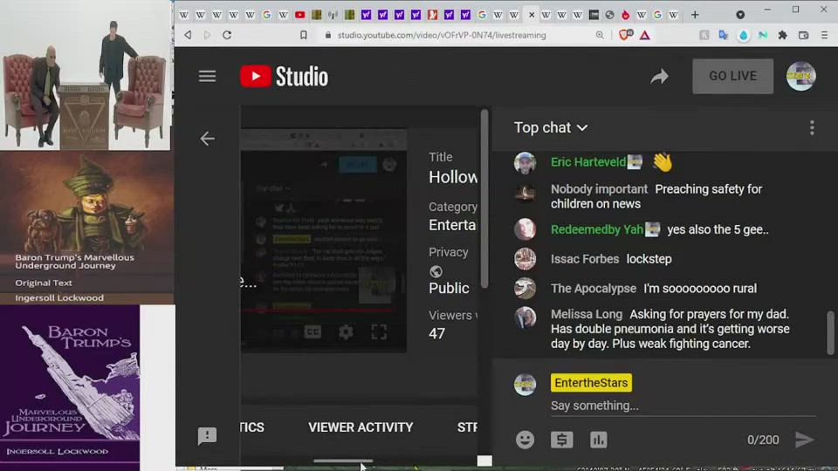Toggle the browser bookmark icon

coord(304,35)
